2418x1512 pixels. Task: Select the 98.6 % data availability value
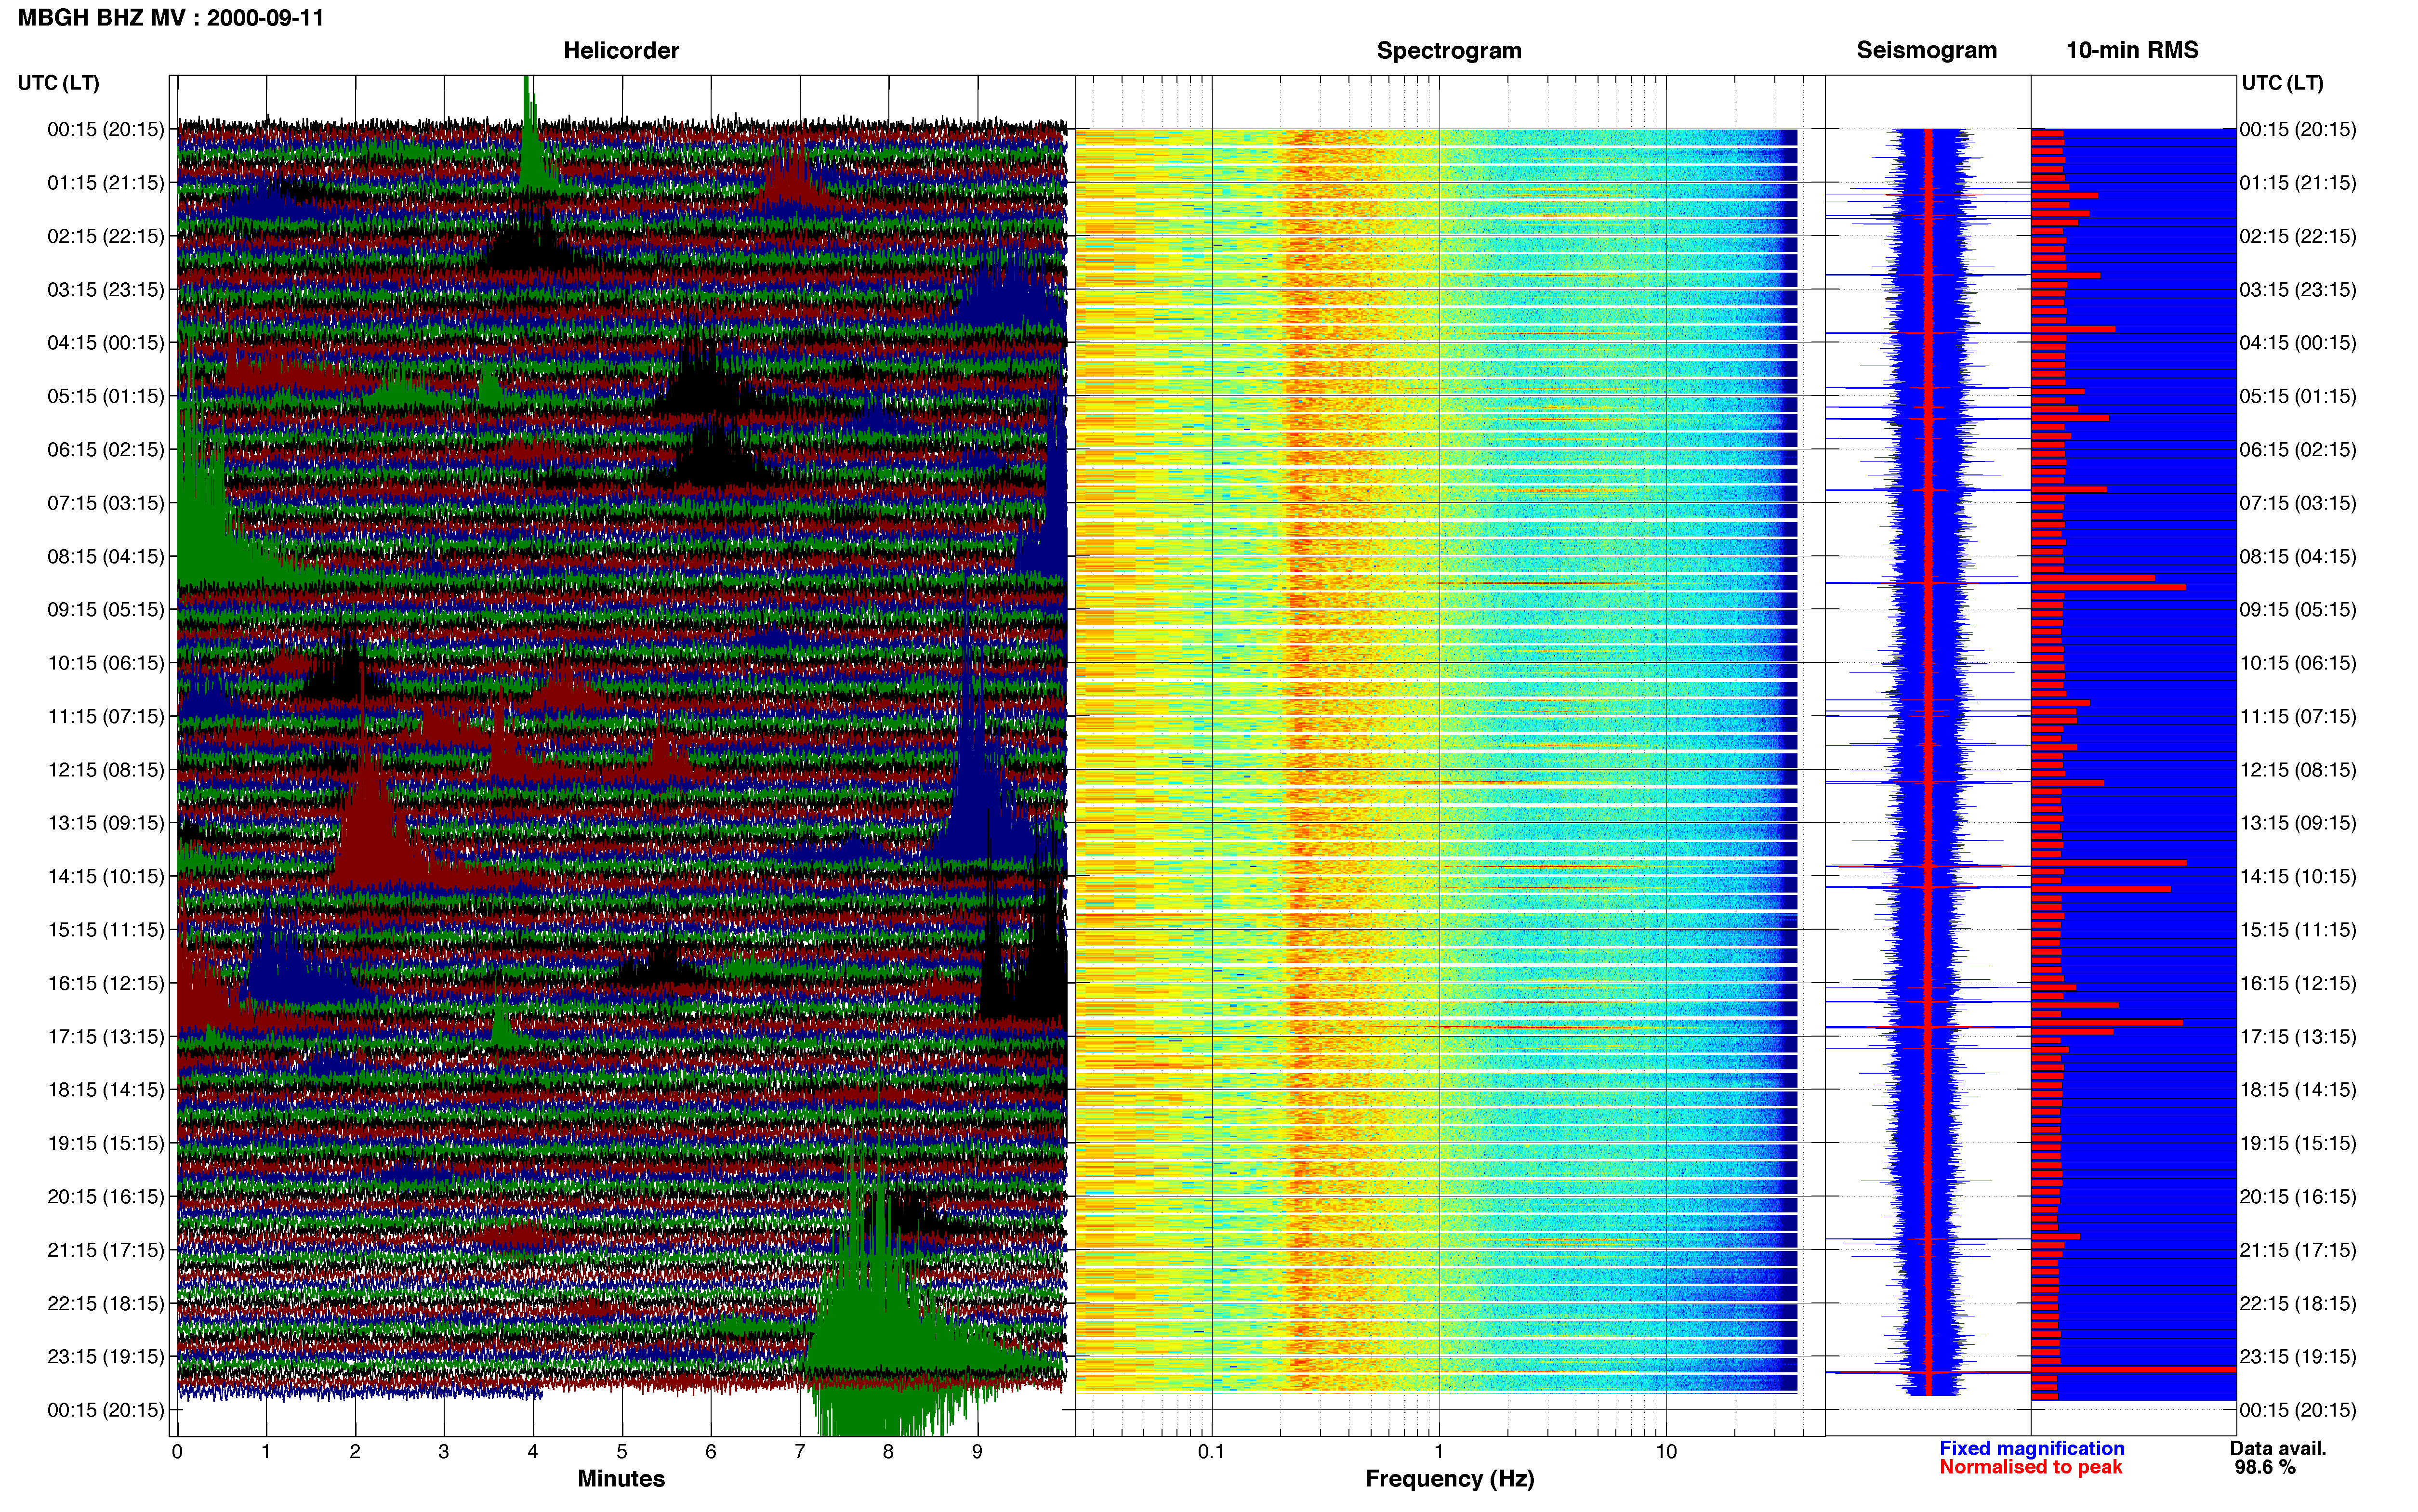2265,1467
